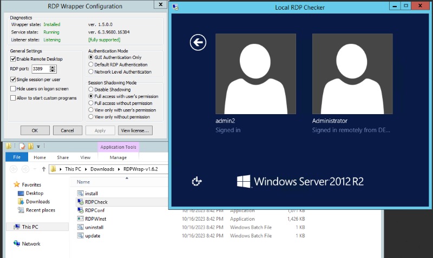Enable Allow to start custom programs
The width and height of the screenshot is (433, 258).
pos(13,98)
